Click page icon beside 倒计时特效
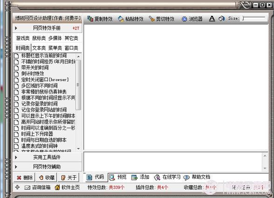 pos(16,74)
